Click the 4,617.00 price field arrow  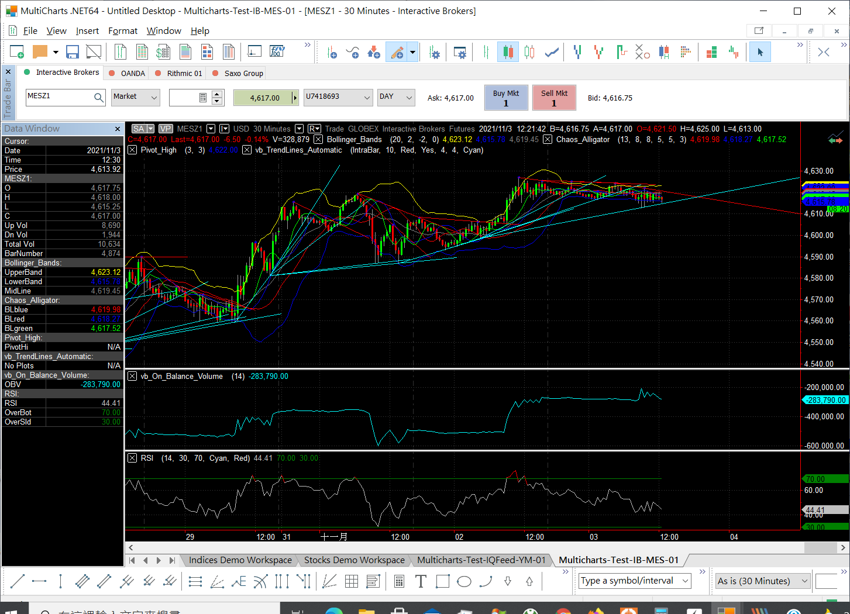tap(295, 98)
